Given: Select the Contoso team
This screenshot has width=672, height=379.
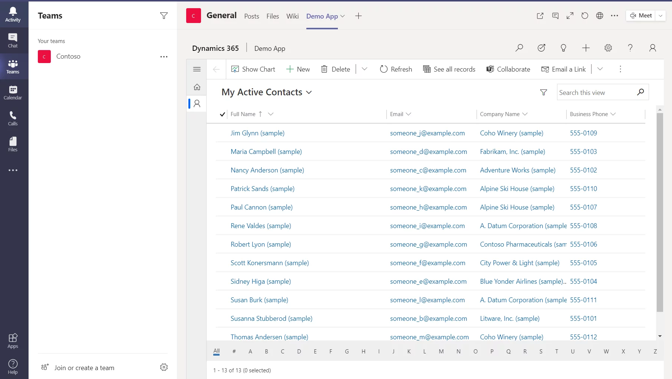Looking at the screenshot, I should pyautogui.click(x=68, y=56).
